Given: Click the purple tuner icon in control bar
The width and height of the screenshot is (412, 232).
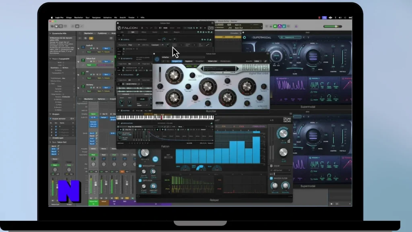Looking at the screenshot, I should click(x=280, y=26).
